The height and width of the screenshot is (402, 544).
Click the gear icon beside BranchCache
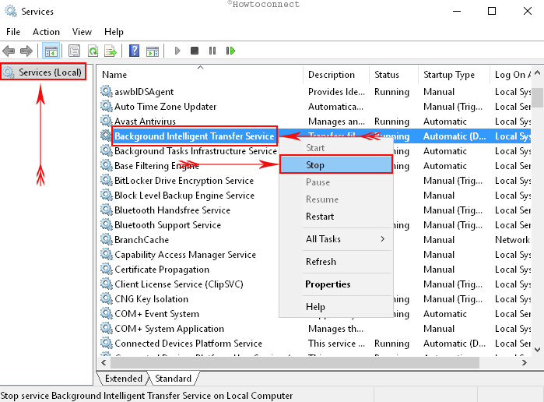click(106, 239)
